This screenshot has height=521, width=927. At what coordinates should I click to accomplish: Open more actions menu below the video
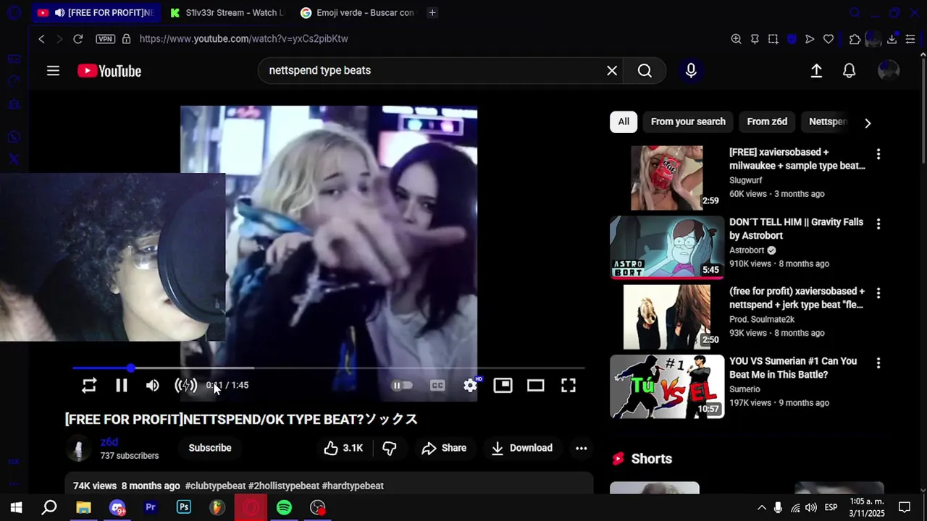point(581,448)
